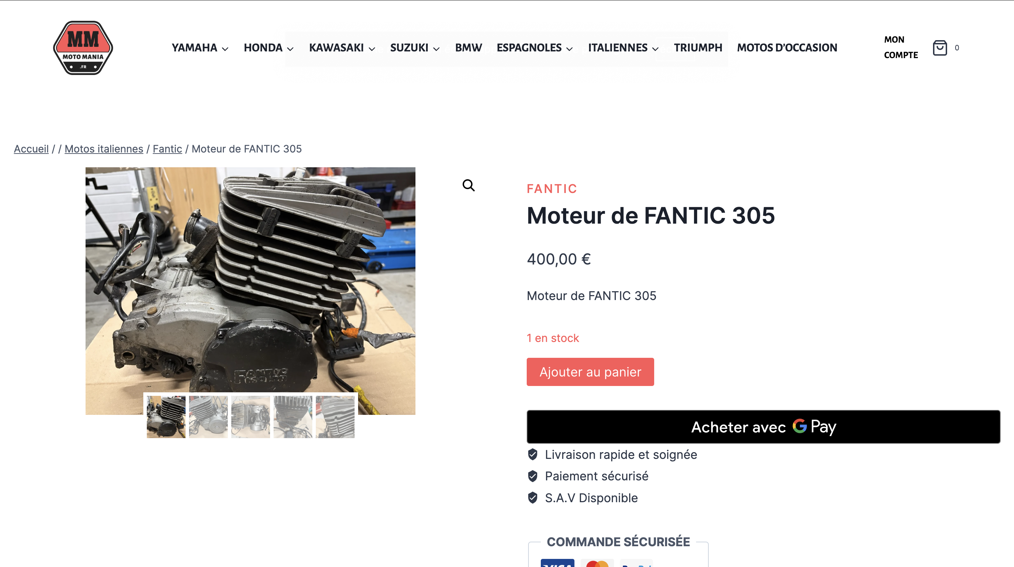The height and width of the screenshot is (567, 1014).
Task: Click the Mastercard logo
Action: tap(597, 563)
